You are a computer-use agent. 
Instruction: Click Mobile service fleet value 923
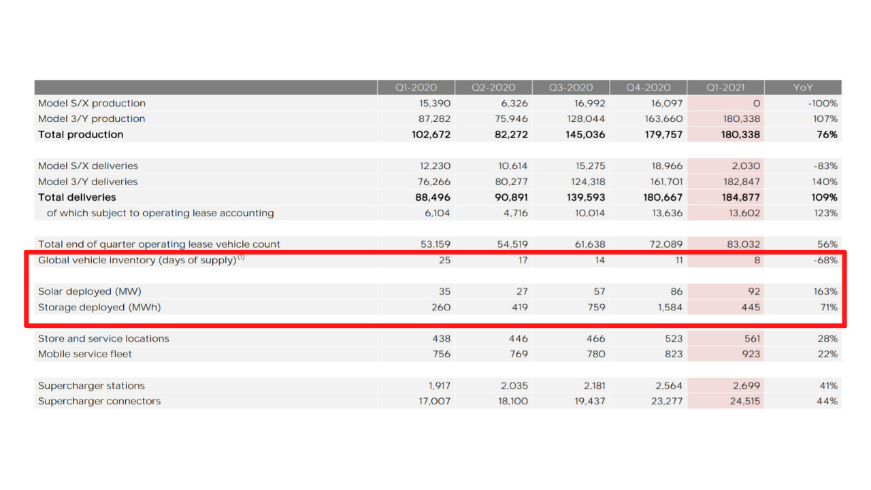751,354
